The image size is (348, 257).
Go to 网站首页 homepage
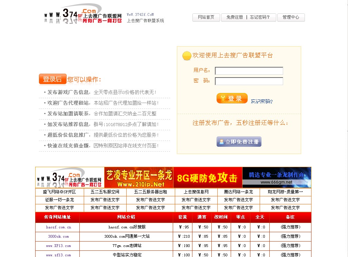(x=206, y=17)
